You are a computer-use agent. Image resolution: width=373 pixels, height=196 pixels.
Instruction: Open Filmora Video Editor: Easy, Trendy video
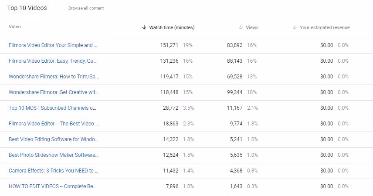click(53, 61)
